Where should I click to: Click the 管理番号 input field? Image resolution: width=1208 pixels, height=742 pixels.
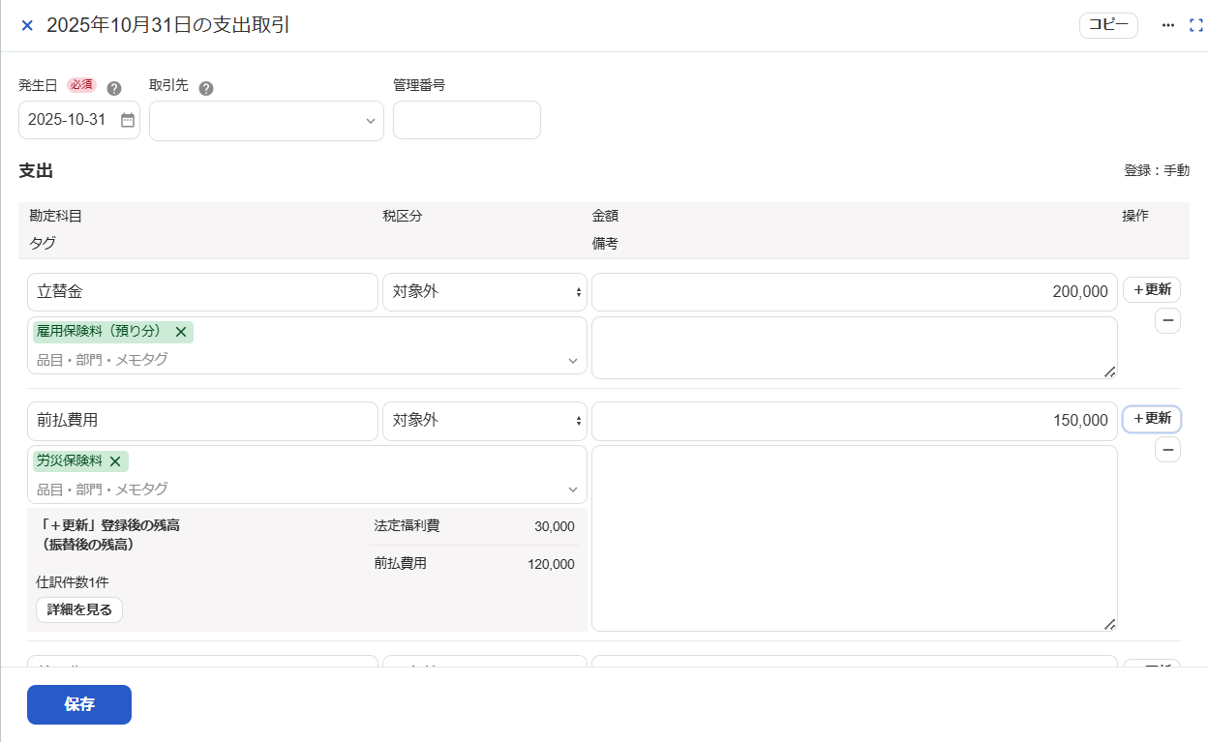click(467, 120)
